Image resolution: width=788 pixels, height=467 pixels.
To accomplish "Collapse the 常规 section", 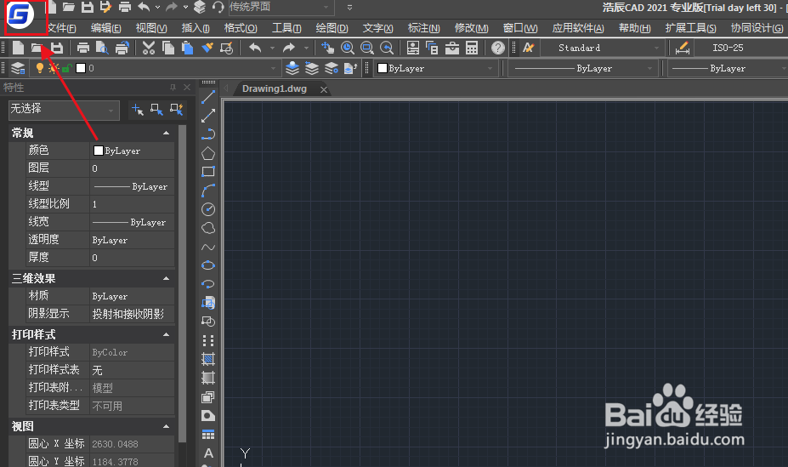I will tap(166, 134).
